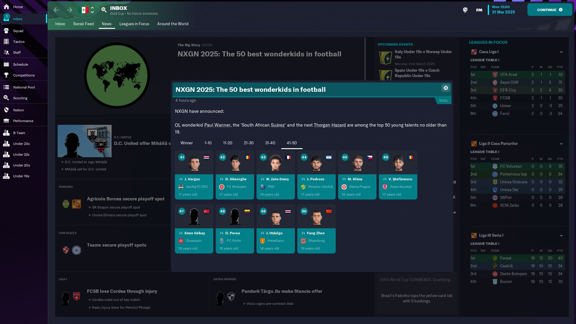576x324 pixels.
Task: Open the B Team icon
Action: tap(6, 133)
